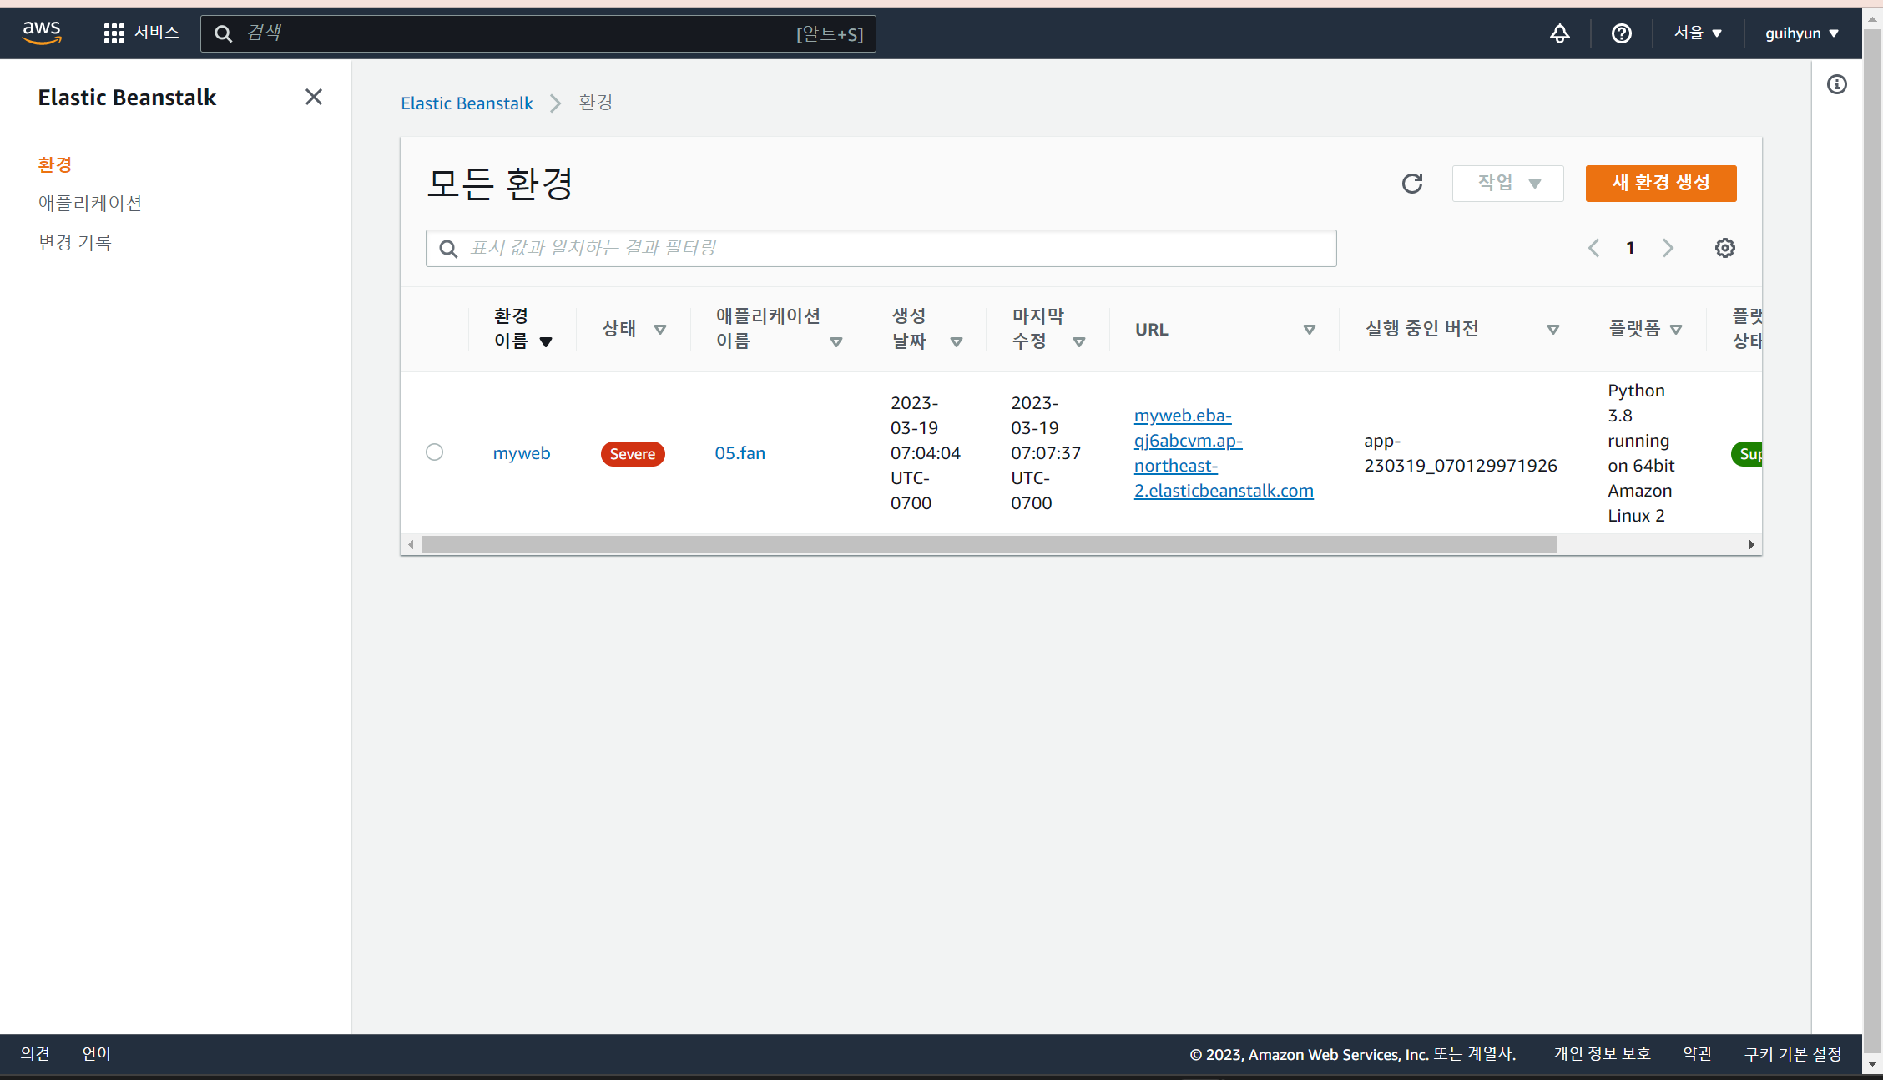Click the filter search magnifier icon
The width and height of the screenshot is (1883, 1080).
448,249
